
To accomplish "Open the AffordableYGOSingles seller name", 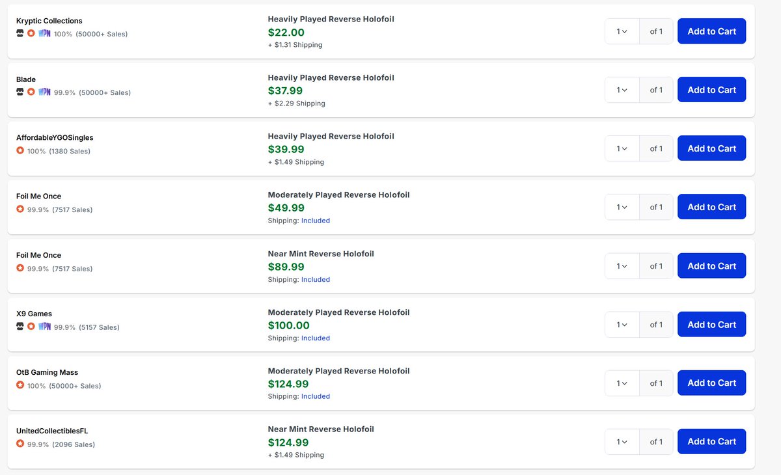I will [x=55, y=138].
